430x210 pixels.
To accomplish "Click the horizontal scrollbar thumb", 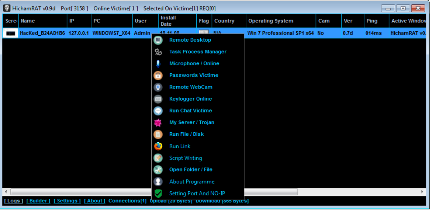I will (154, 192).
